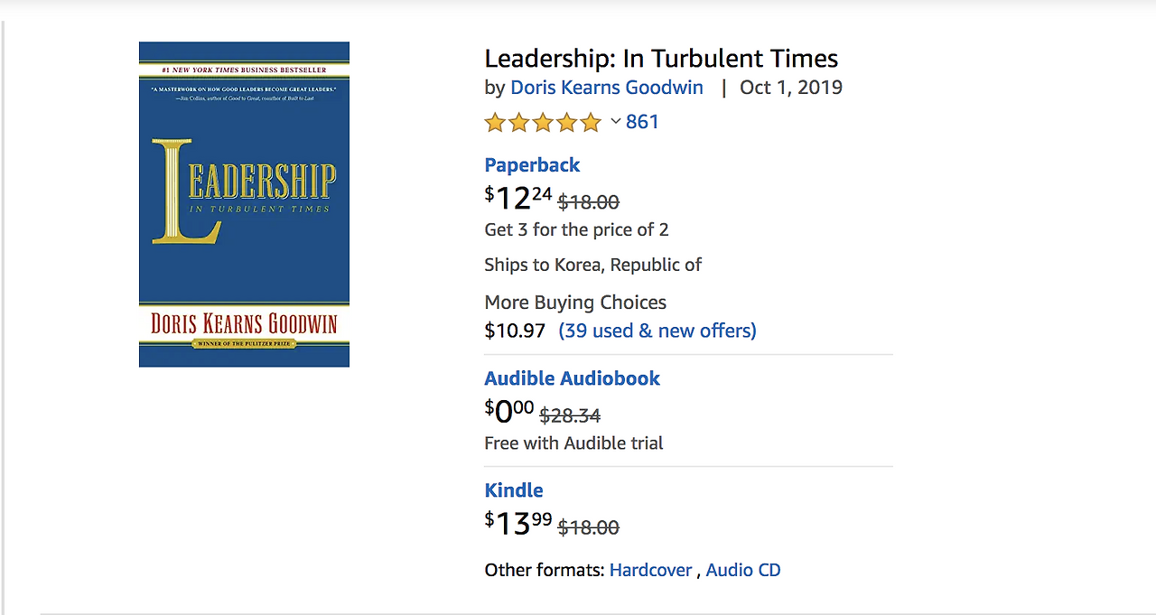The width and height of the screenshot is (1156, 615).
Task: Click the $10.97 buying choices price
Action: (515, 331)
